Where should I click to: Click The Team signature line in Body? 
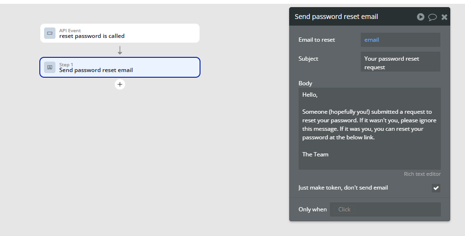(315, 154)
